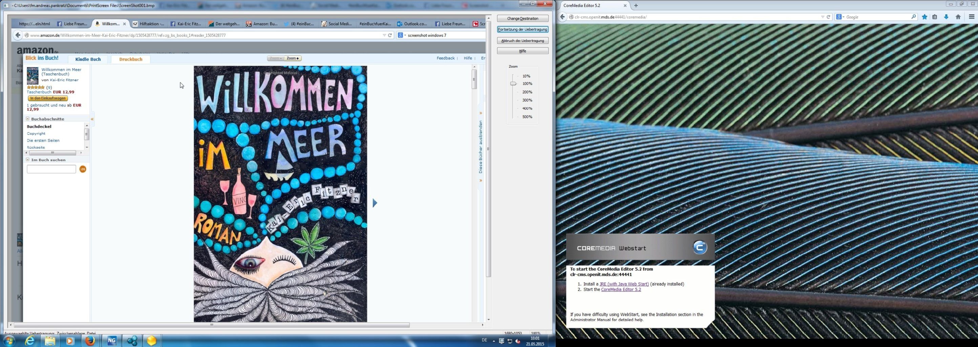The height and width of the screenshot is (347, 978).
Task: Select Die ersten Seiten section
Action: (43, 141)
